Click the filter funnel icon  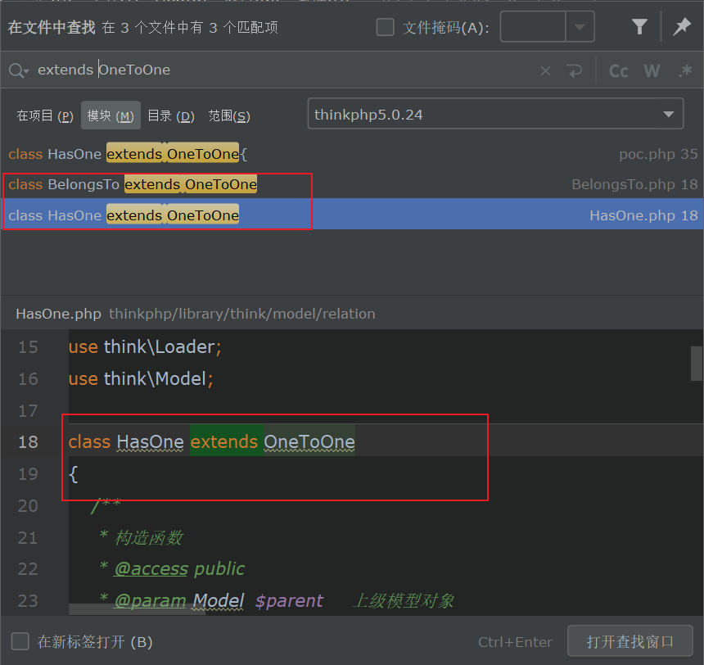click(639, 27)
